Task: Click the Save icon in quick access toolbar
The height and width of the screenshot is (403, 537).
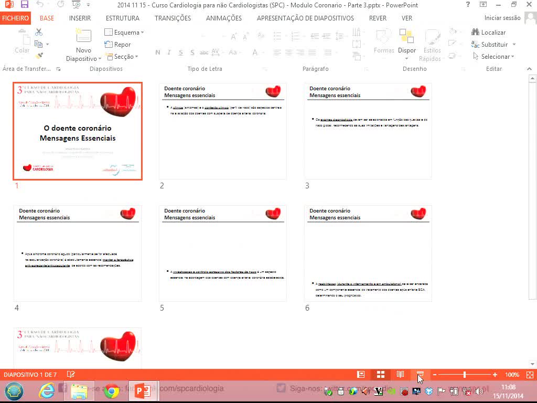Action: [24, 5]
